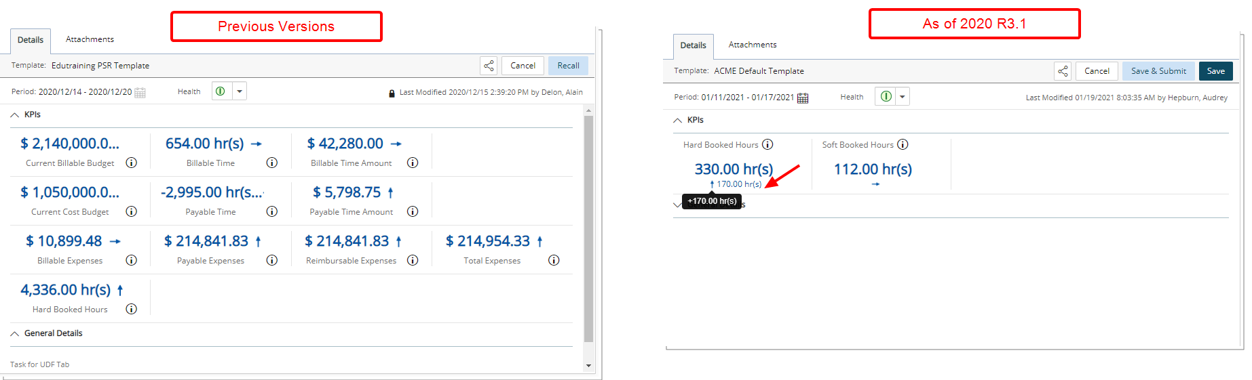The height and width of the screenshot is (380, 1252).
Task: Select Details tab in right panel
Action: (x=693, y=46)
